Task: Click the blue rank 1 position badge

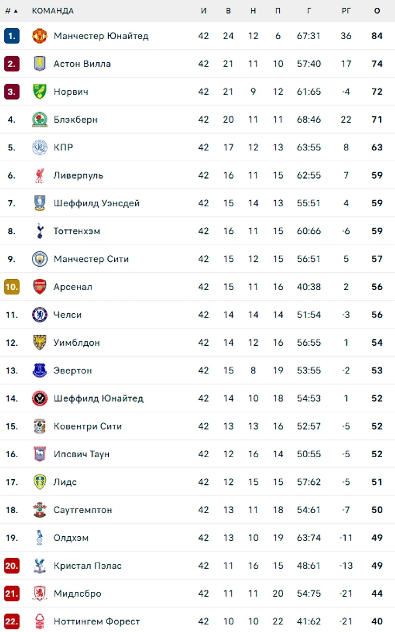Action: pyautogui.click(x=11, y=36)
